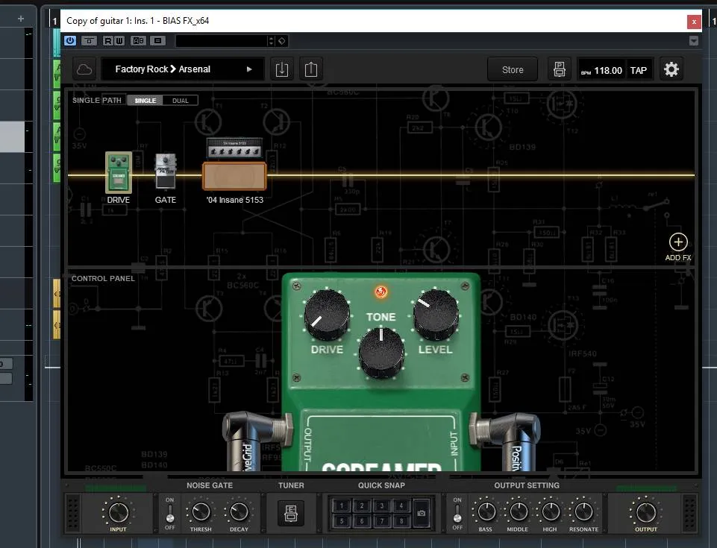
Task: Click the host preset name field
Action: pyautogui.click(x=222, y=41)
